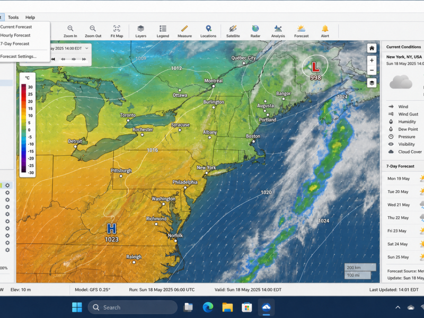Click the Sat 24 May forecast row

403,244
